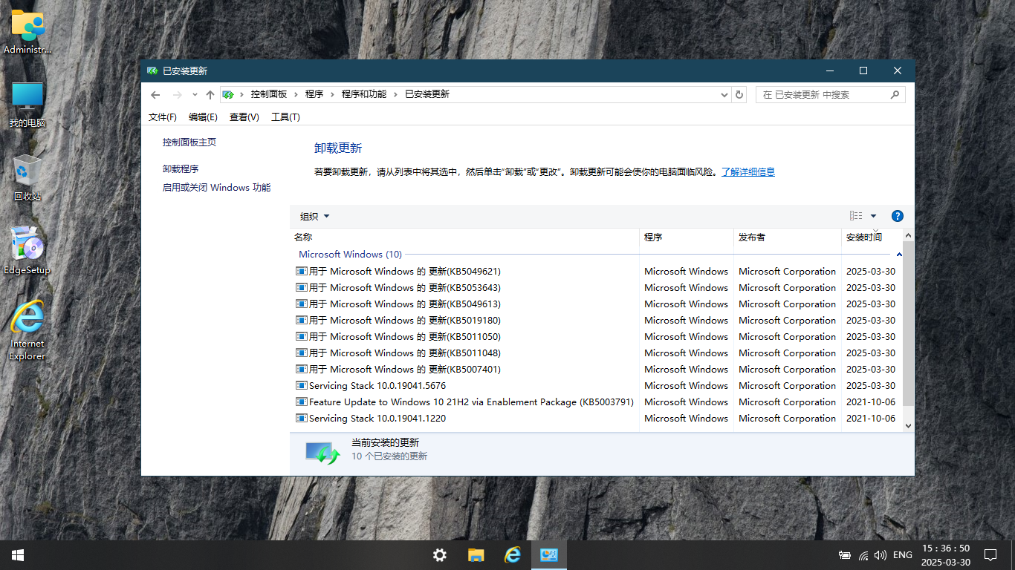Expand the chevron after 程序和功能 breadcrumb
The image size is (1015, 570).
[395, 94]
